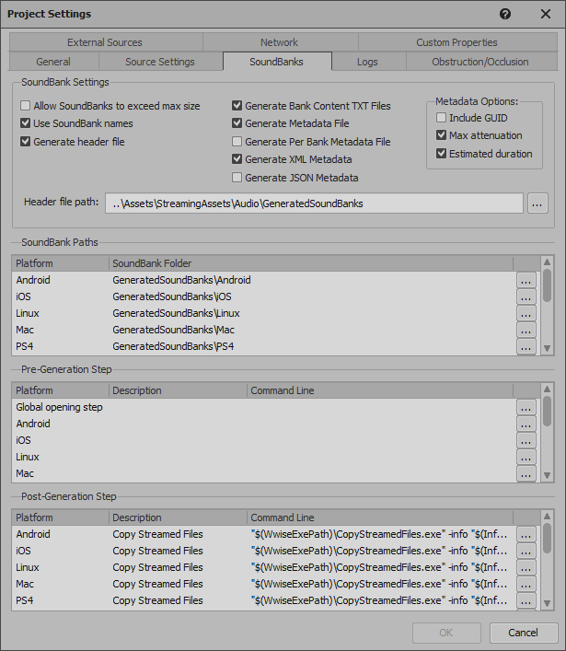The height and width of the screenshot is (651, 566).
Task: Enable Allow SoundBanks to exceed max size
Action: [26, 106]
